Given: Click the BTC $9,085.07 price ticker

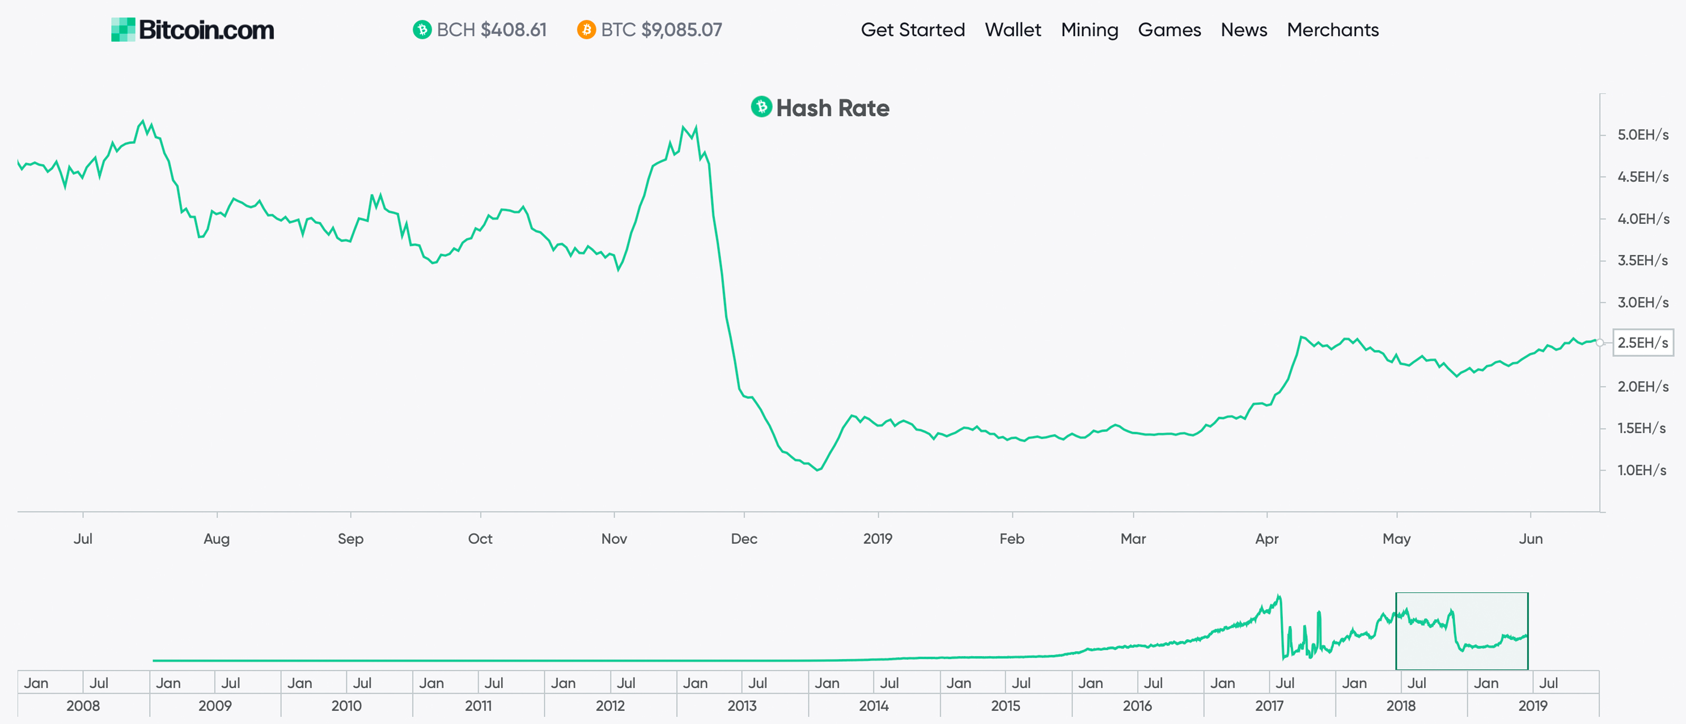Looking at the screenshot, I should click(x=649, y=29).
